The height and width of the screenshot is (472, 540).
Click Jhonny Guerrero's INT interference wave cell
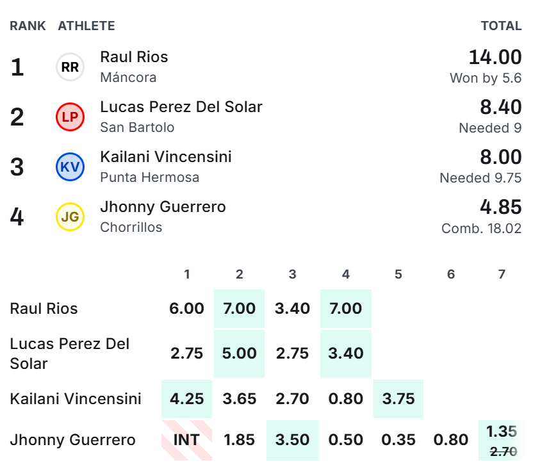pos(186,440)
